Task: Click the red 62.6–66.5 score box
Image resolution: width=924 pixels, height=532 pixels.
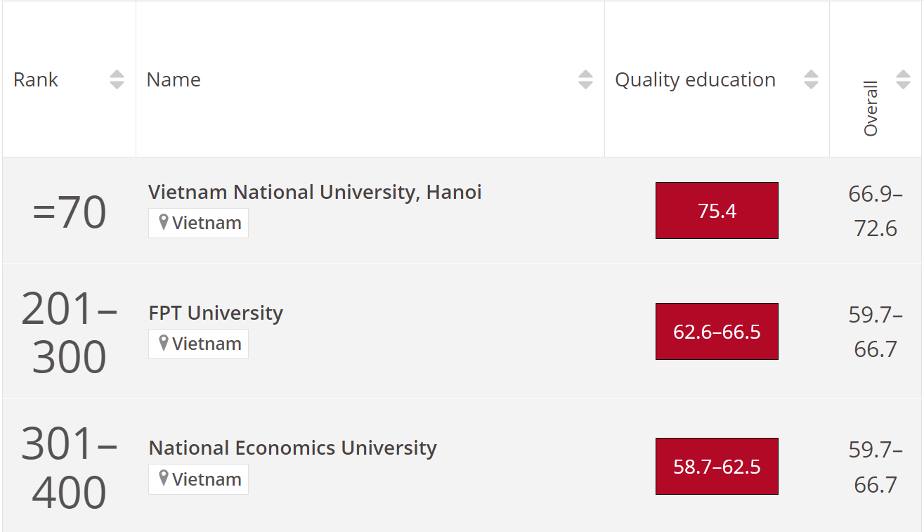Action: point(717,332)
